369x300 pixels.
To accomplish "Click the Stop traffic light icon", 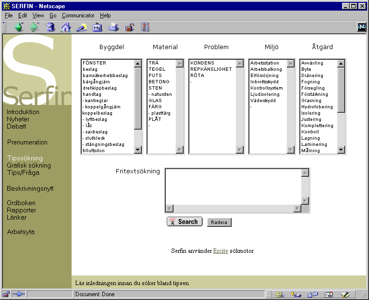I will (145, 27).
